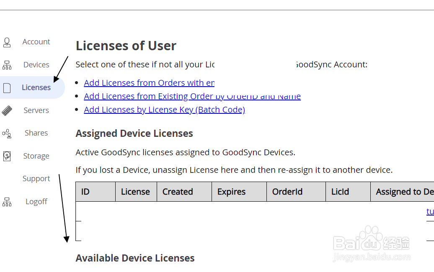Click the Logoff sidebar icon
The image size is (434, 272).
7,202
